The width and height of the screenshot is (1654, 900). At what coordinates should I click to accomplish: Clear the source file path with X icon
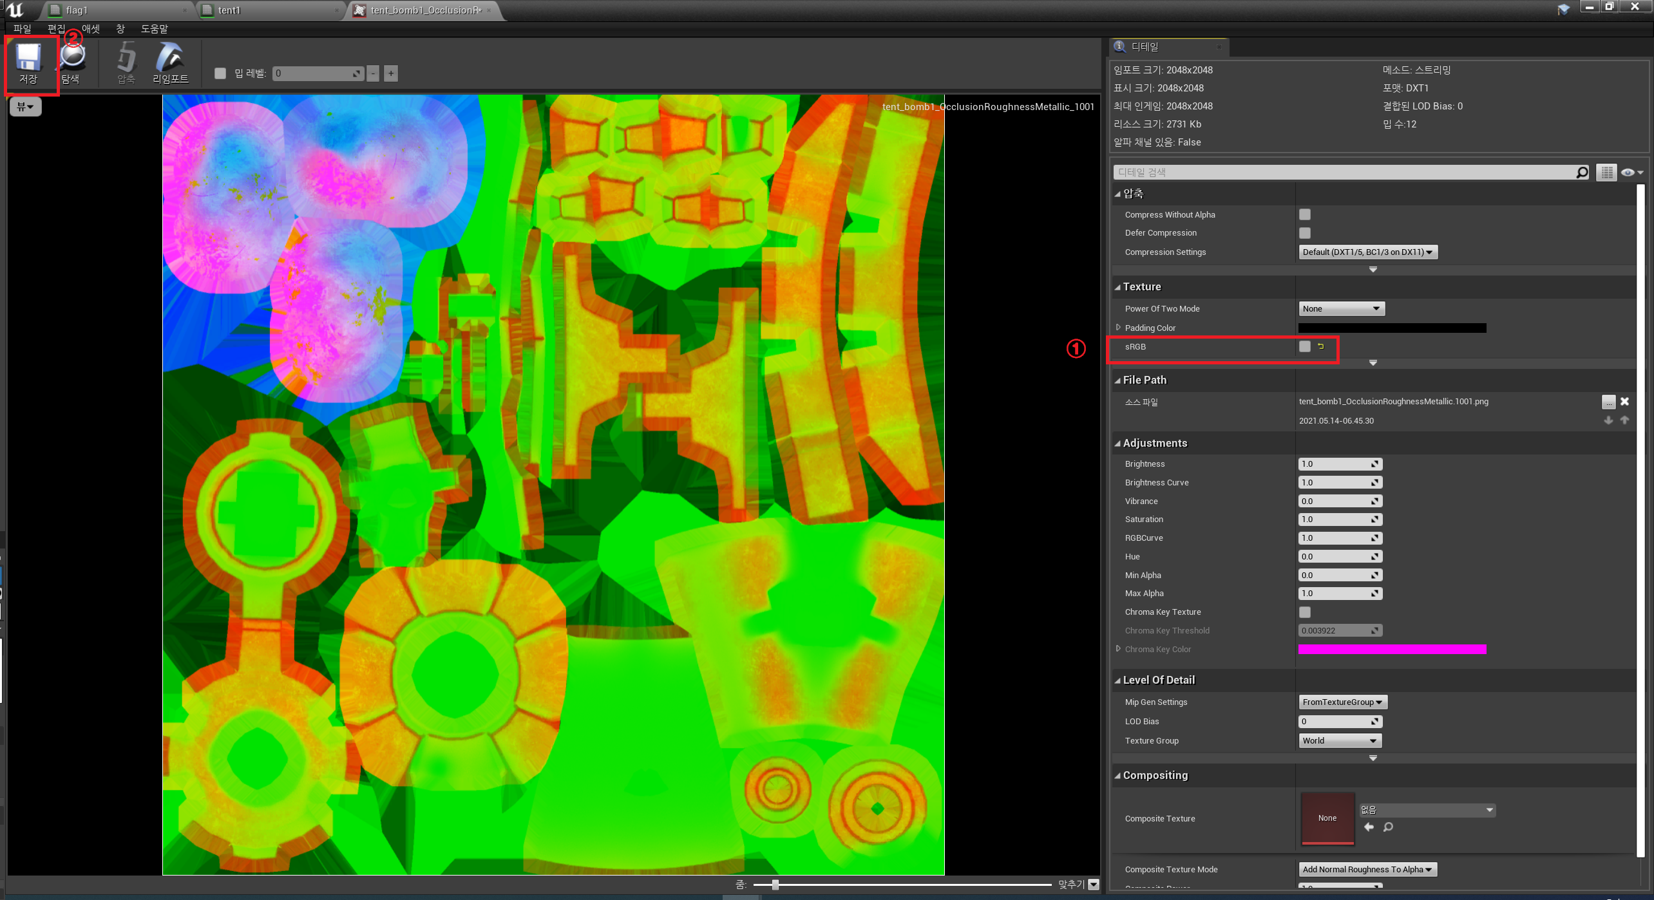[x=1624, y=402]
